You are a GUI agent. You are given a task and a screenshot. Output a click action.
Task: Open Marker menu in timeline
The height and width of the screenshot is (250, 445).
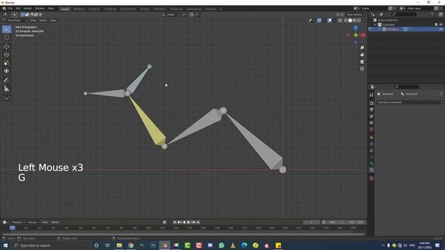point(55,222)
